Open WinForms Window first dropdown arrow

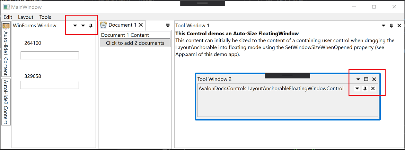[75, 26]
